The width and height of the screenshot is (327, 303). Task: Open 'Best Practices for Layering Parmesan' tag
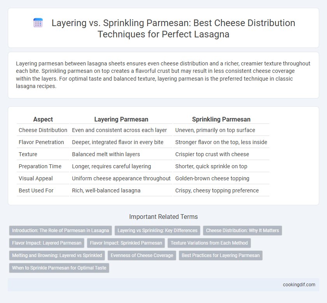[221, 255]
